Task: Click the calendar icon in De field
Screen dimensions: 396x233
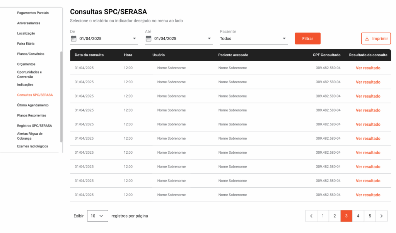Action: [x=73, y=38]
